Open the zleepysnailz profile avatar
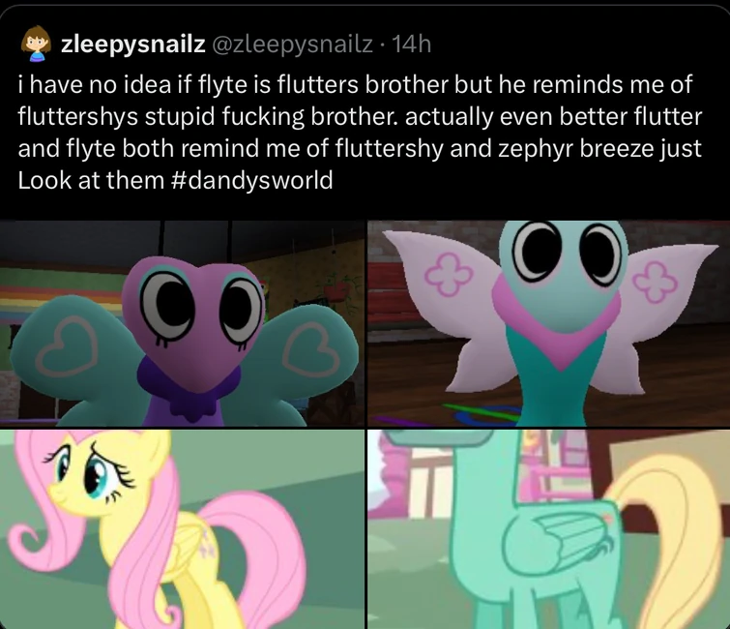The width and height of the screenshot is (730, 629). 36,44
